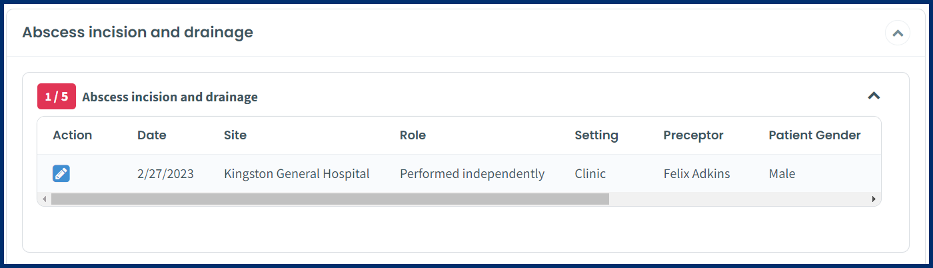This screenshot has height=268, width=933.
Task: Click the table's scroll left arrow
Action: pos(45,199)
